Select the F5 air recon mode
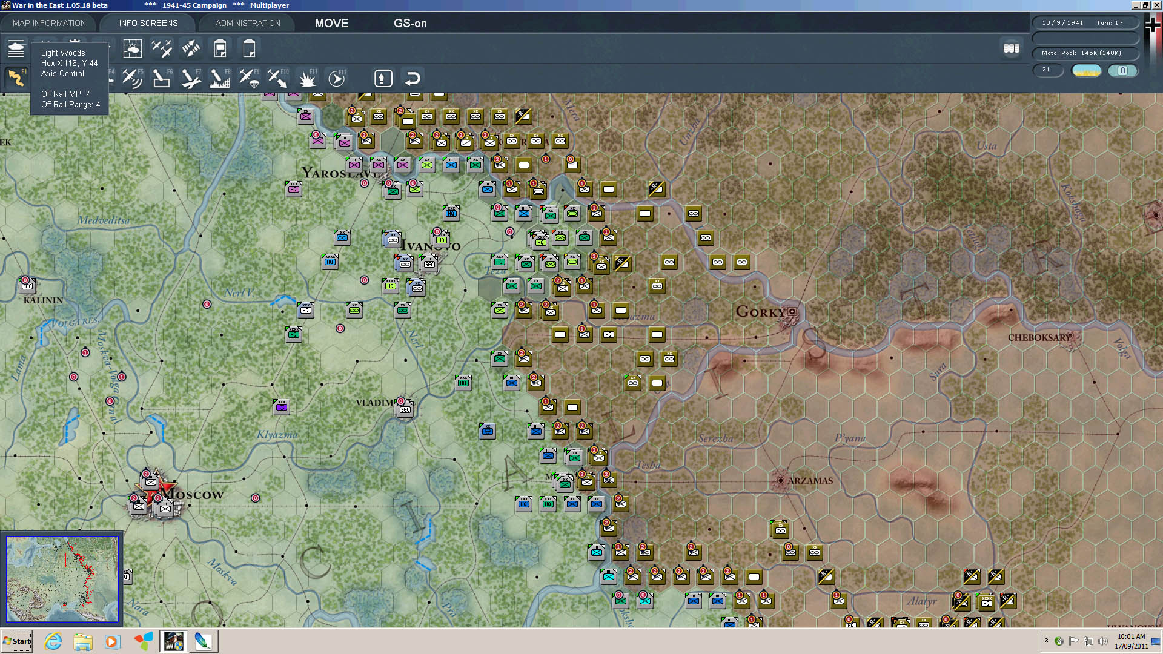Screen dimensions: 1163x654 (132, 78)
